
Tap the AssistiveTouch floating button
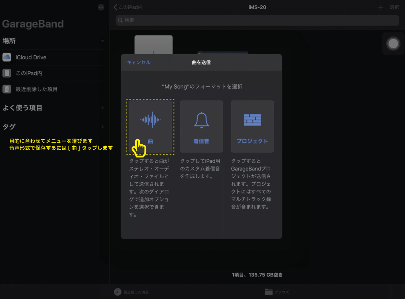393,44
